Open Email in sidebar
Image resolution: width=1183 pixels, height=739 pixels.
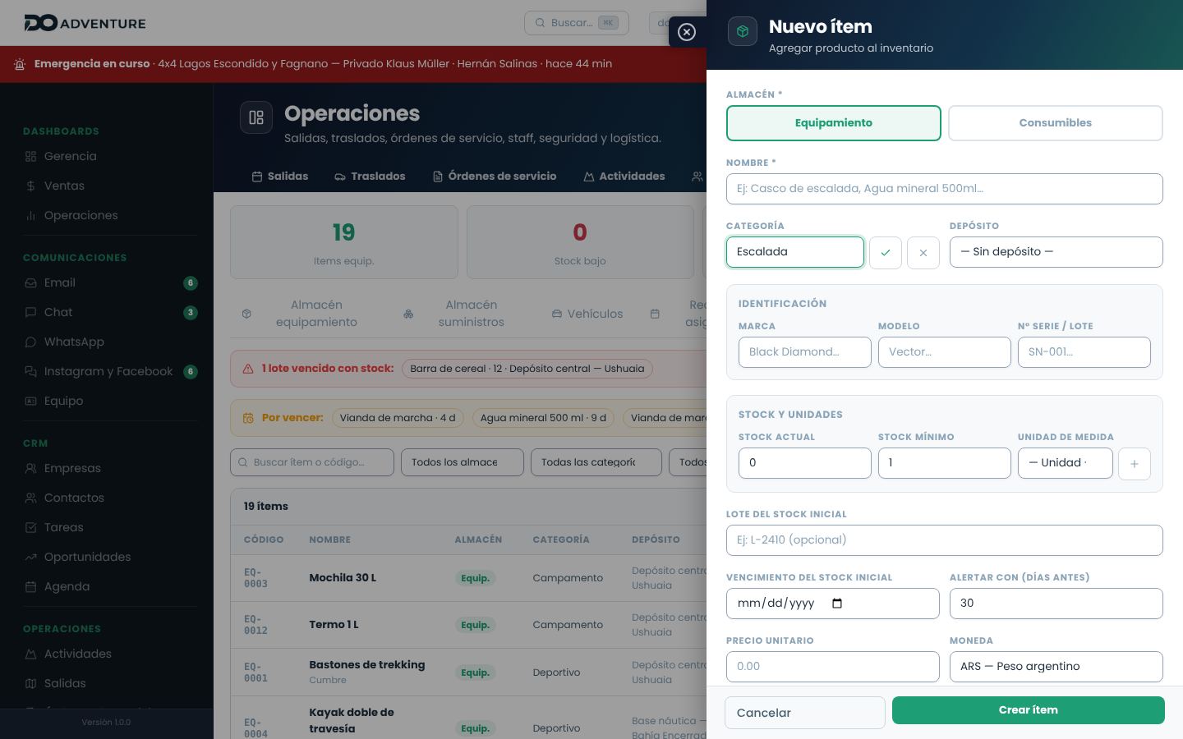pyautogui.click(x=59, y=283)
